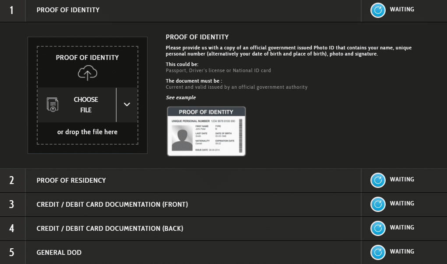Click the document upload icon beside Choose File
Viewport: 447px width, 264px height.
[x=53, y=105]
